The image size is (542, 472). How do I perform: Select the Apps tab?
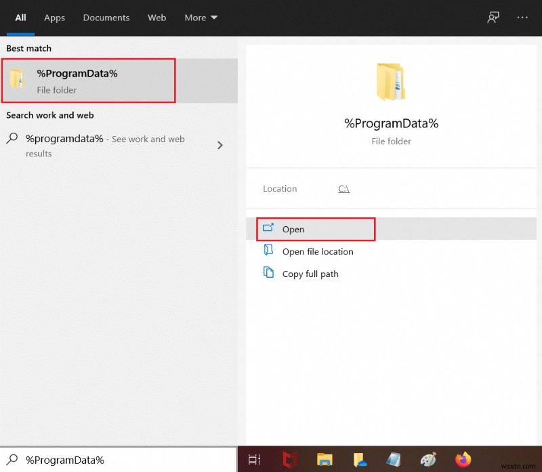coord(54,18)
